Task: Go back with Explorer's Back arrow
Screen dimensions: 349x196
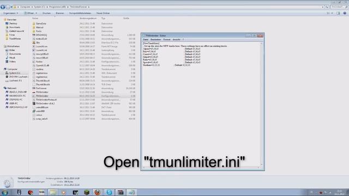Action: pos(3,7)
